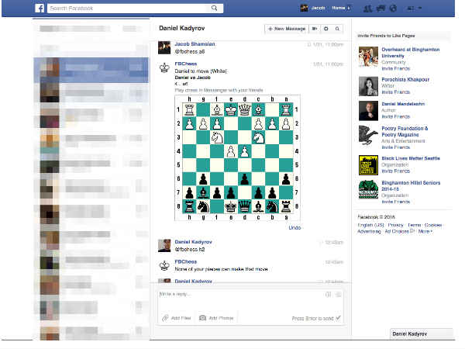Image resolution: width=465 pixels, height=349 pixels.
Task: Click Black Lives Matter Seattle thumbnail
Action: [368, 164]
